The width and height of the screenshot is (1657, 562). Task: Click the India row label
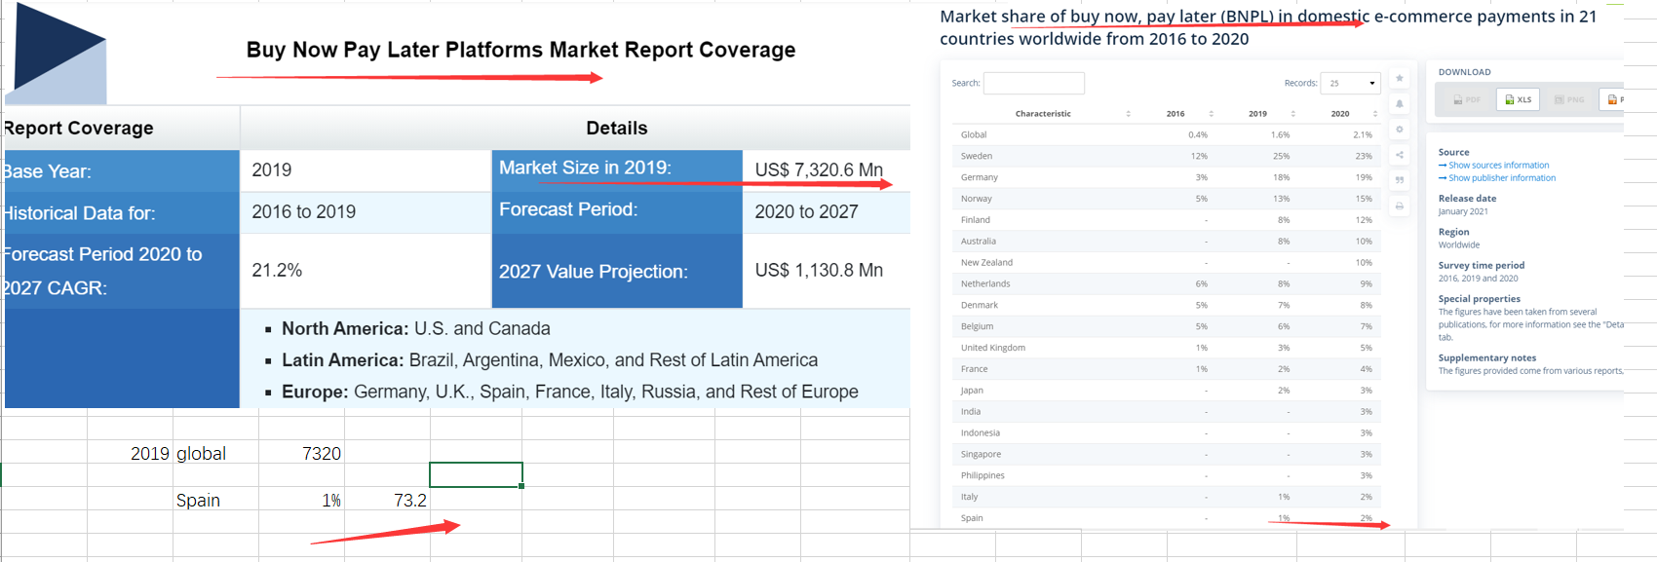point(971,412)
